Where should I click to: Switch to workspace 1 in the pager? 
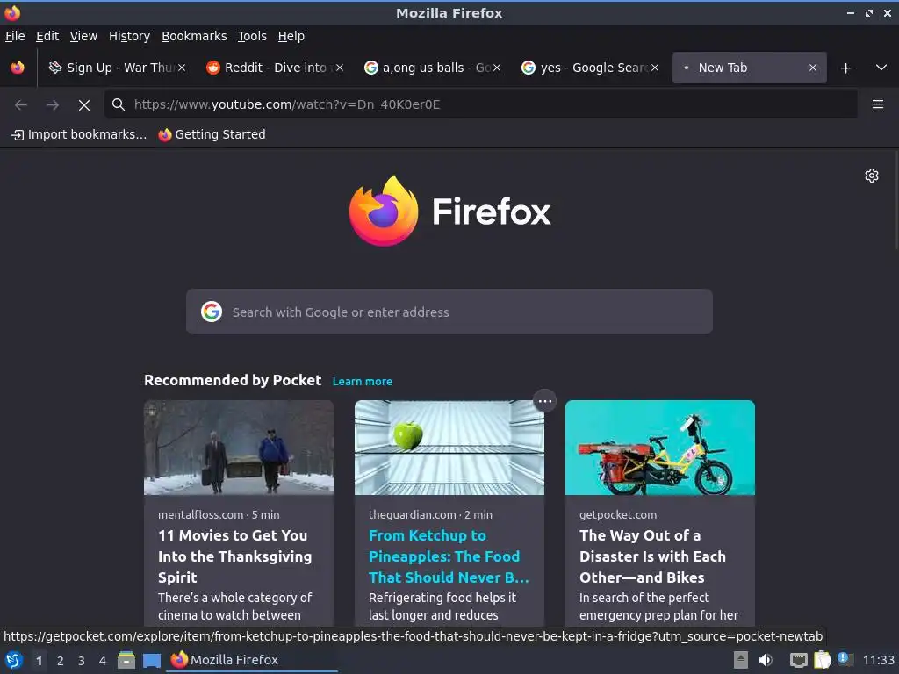pyautogui.click(x=39, y=661)
